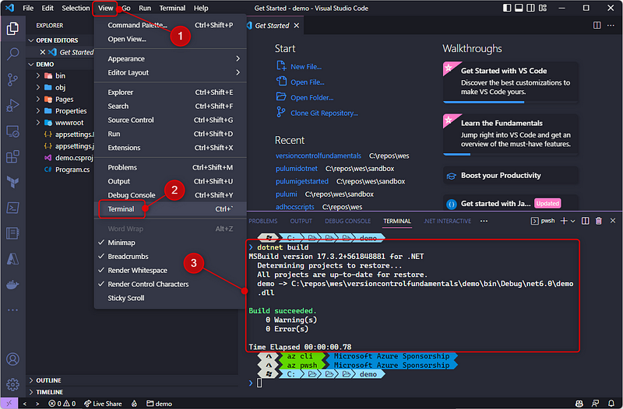
Task: Switch to the OUTPUT panel tab
Action: (301, 221)
